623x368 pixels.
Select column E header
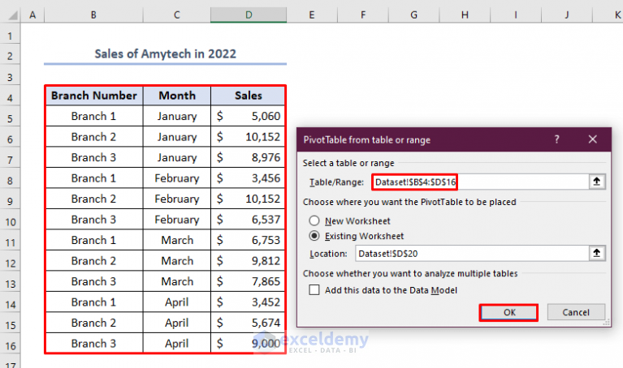pyautogui.click(x=312, y=15)
